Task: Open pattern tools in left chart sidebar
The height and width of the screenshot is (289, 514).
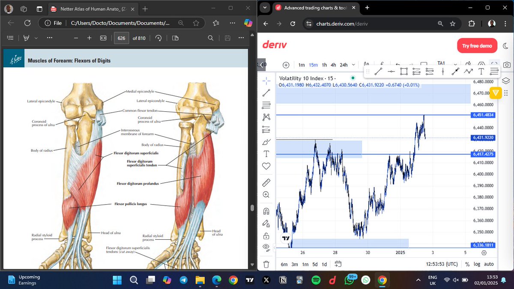Action: click(266, 117)
